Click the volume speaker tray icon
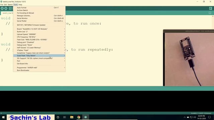The image size is (214, 120). point(195,117)
